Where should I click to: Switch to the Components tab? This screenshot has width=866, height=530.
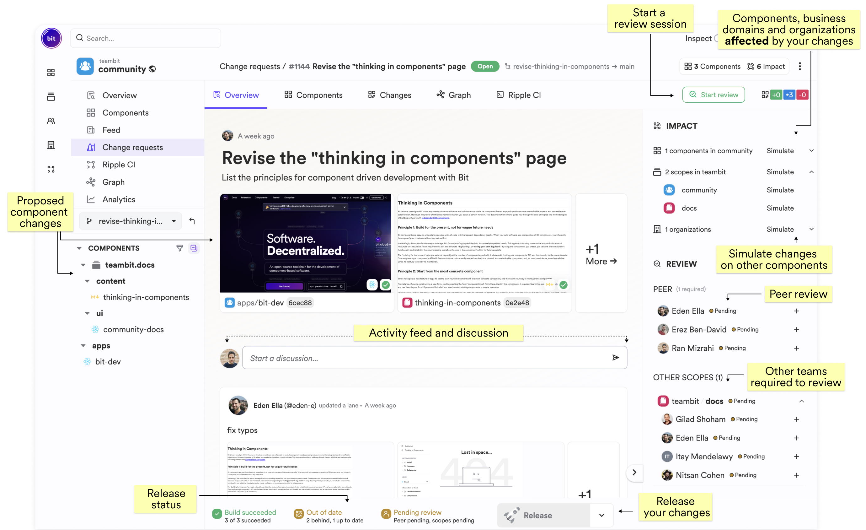(x=313, y=95)
